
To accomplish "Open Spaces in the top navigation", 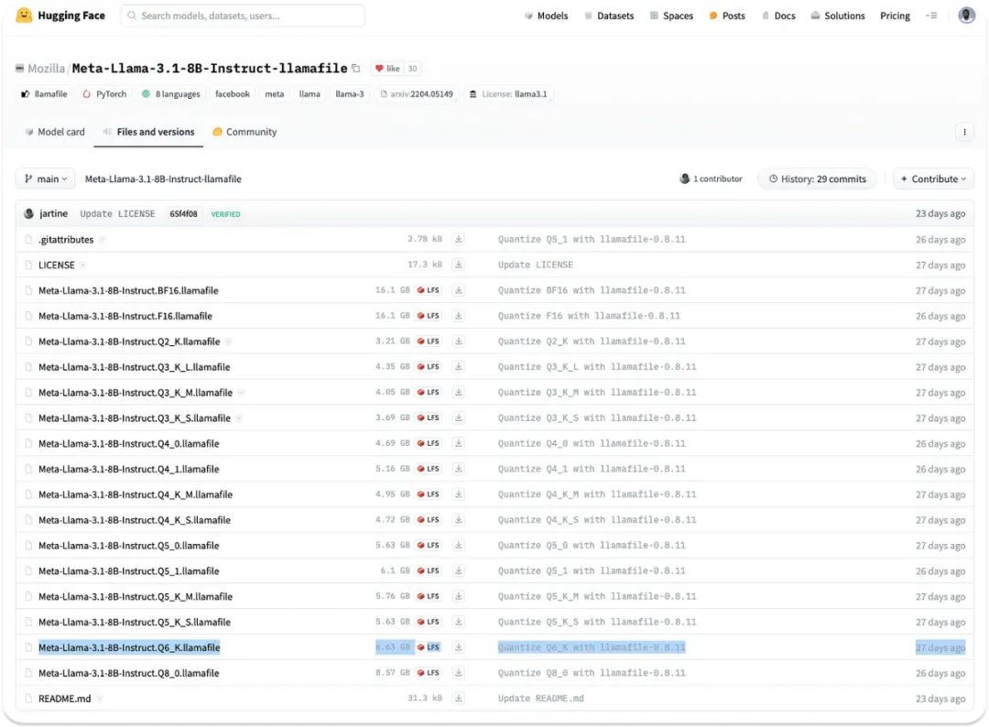I will coord(671,16).
